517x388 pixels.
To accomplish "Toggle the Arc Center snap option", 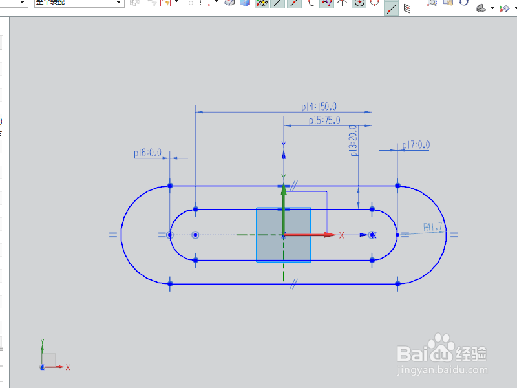I will tap(359, 3).
